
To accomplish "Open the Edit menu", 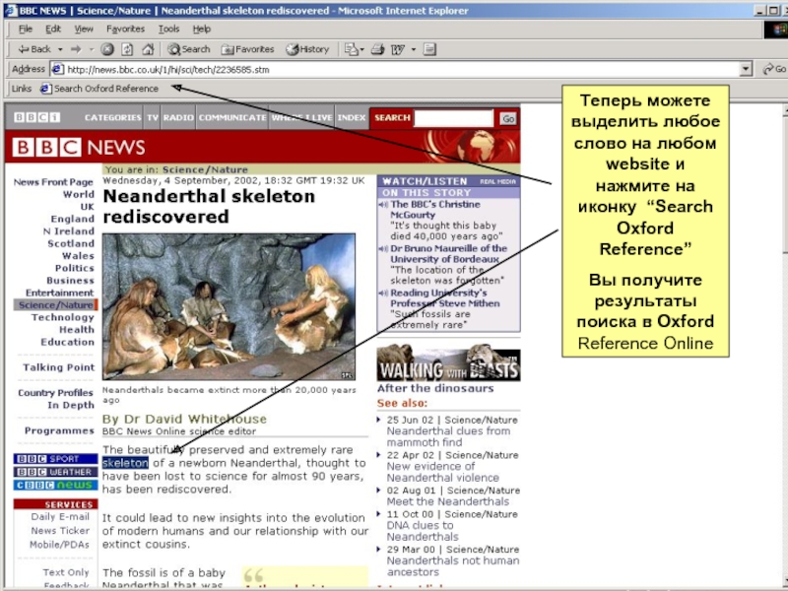I will (53, 30).
